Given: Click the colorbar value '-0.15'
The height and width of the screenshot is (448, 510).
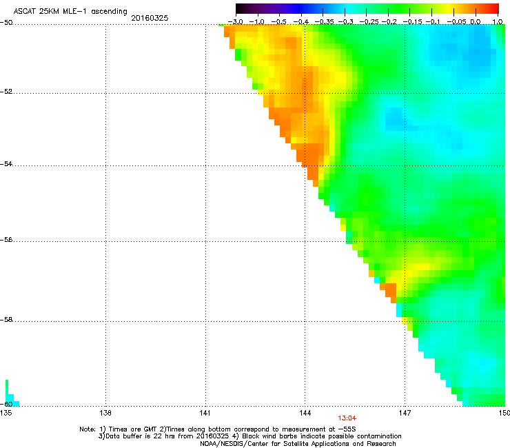Looking at the screenshot, I should [412, 22].
